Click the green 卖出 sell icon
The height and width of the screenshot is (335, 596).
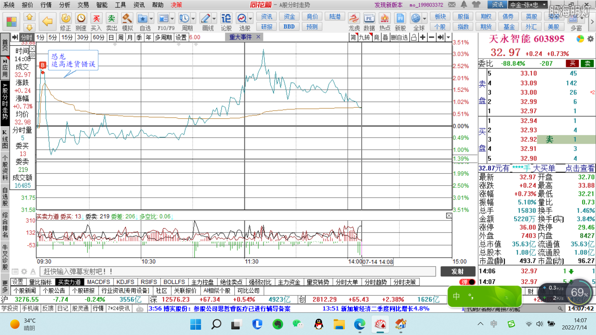(111, 18)
